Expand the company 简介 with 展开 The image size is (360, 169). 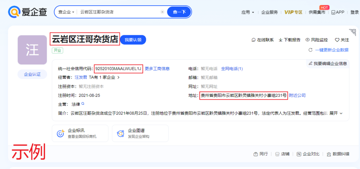tap(336, 113)
